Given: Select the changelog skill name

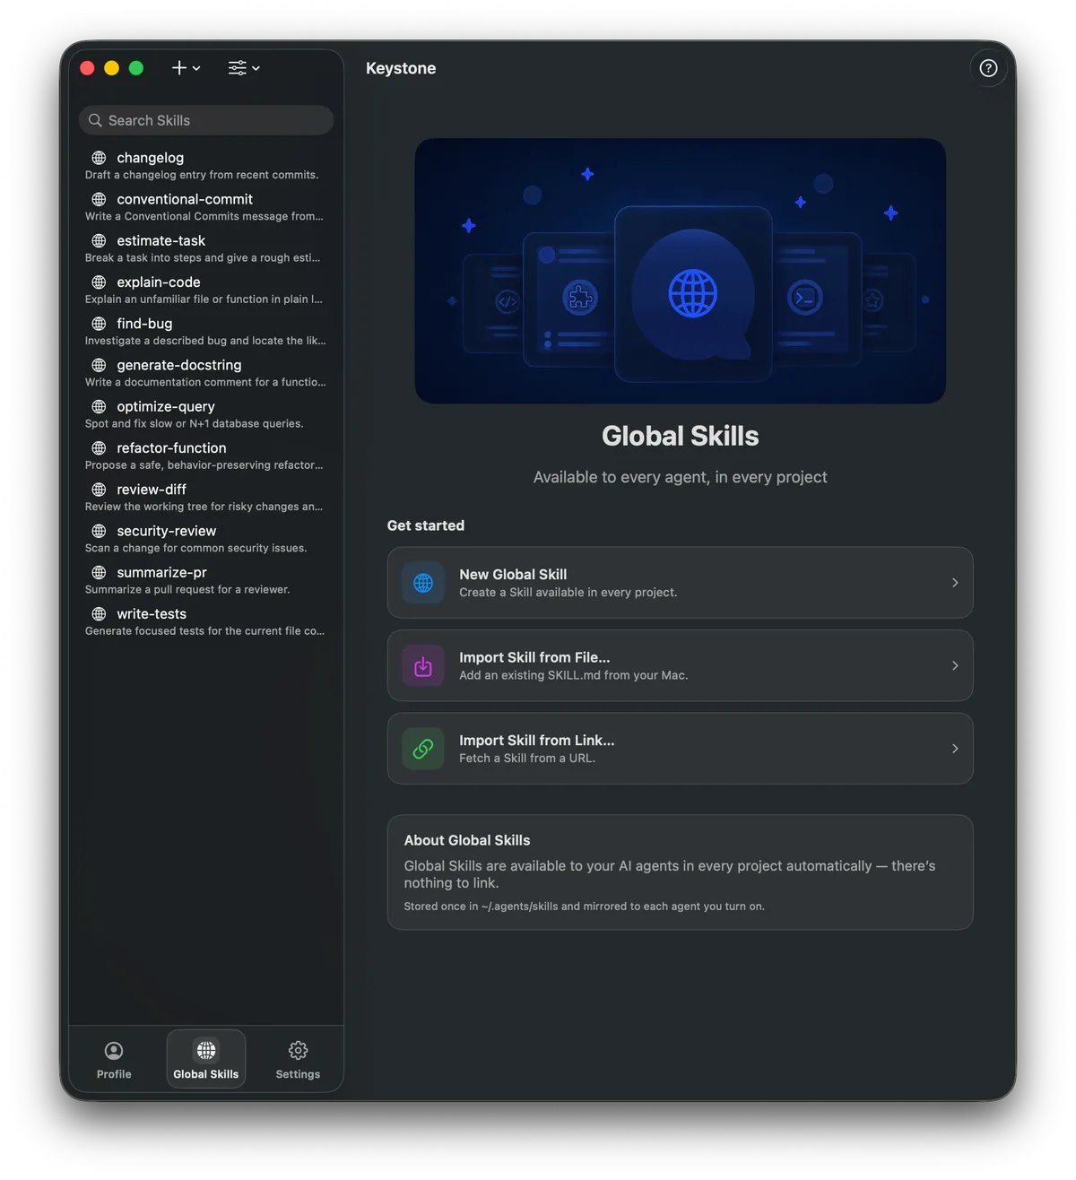Looking at the screenshot, I should click(150, 158).
